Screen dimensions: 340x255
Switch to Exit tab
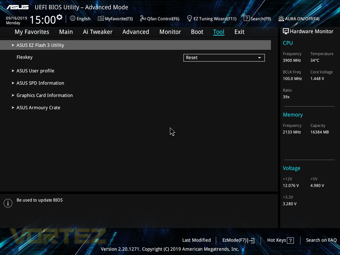pos(239,32)
